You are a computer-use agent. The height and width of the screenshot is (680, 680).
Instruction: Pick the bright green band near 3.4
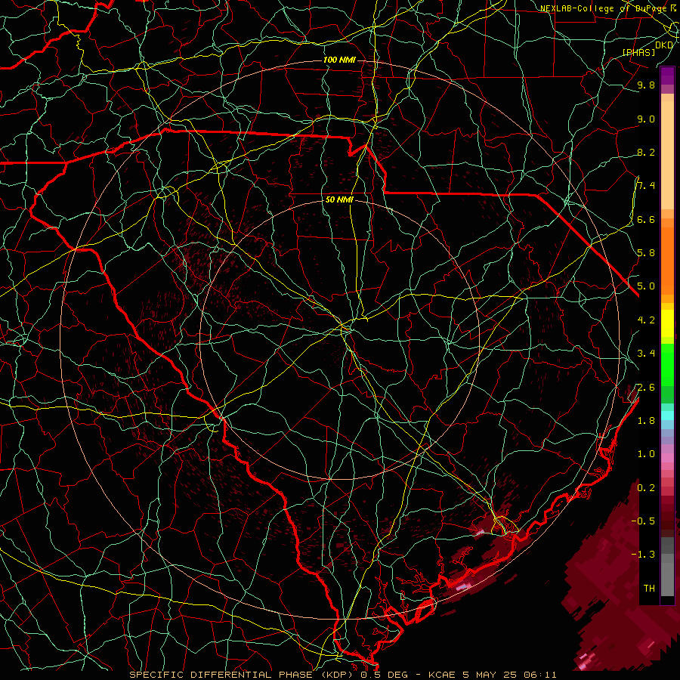tap(667, 363)
